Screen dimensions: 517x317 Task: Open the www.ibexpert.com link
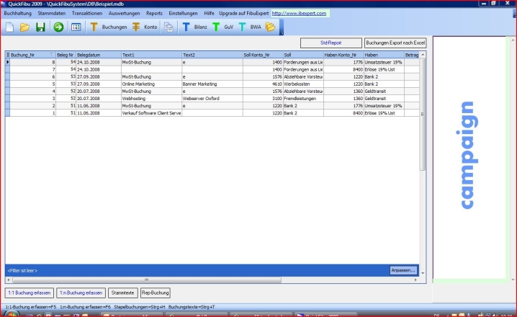point(299,14)
